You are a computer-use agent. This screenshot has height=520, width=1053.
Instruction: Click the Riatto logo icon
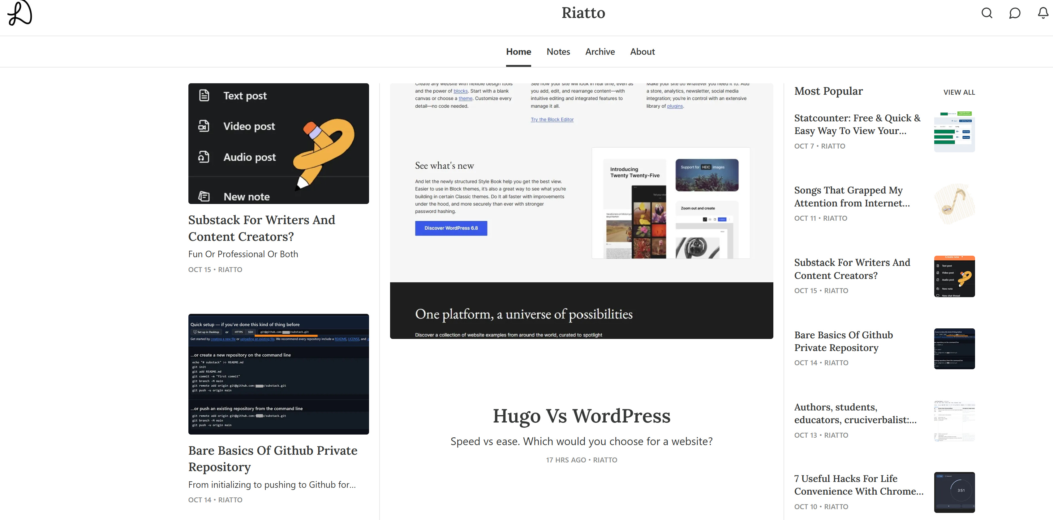pyautogui.click(x=19, y=13)
